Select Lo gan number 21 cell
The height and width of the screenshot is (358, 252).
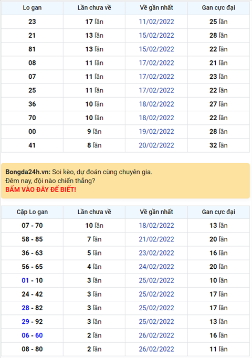click(32, 35)
